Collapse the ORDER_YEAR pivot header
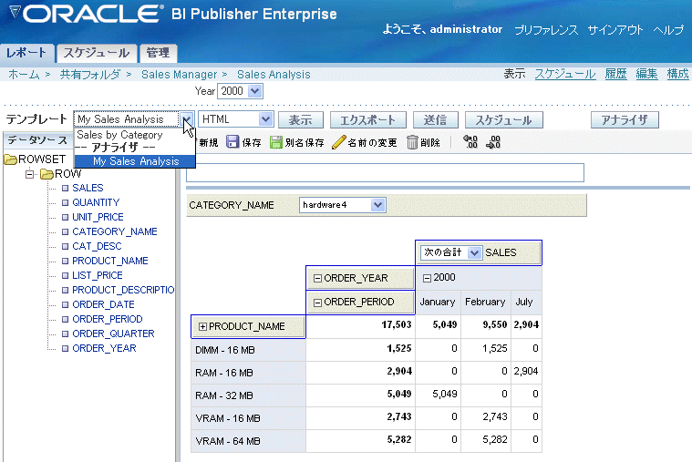The image size is (692, 462). [317, 279]
